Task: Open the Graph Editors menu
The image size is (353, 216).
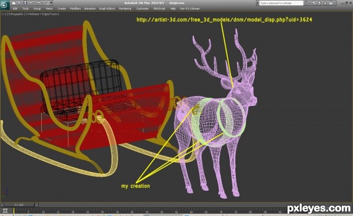Action: point(107,9)
